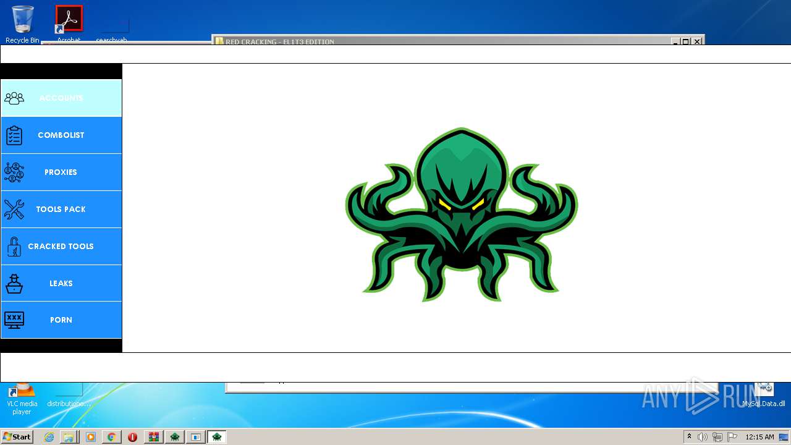Switch to active green octopus taskbar app

pyautogui.click(x=217, y=437)
